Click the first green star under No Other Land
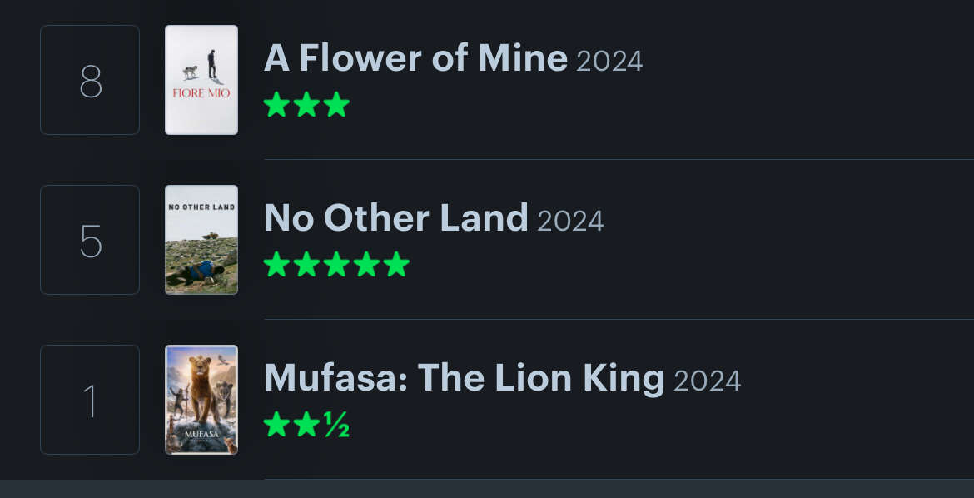The image size is (974, 498). coord(276,264)
